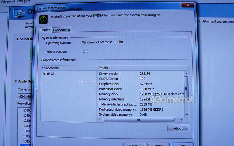
Task: Select the Driver version 258.34 row
Action: (141, 74)
